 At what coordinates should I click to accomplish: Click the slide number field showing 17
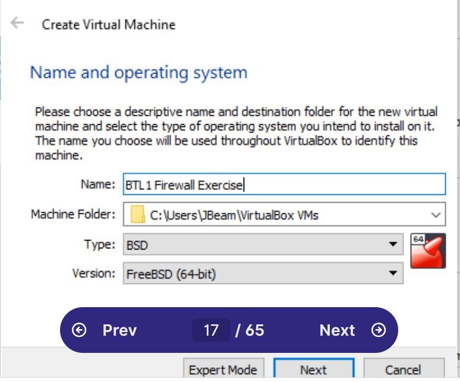pos(211,330)
